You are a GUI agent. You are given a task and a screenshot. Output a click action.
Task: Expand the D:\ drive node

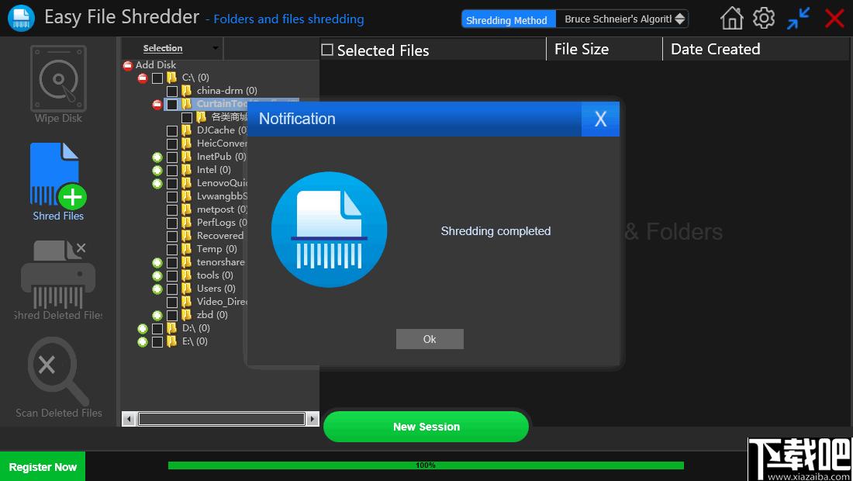(x=143, y=329)
